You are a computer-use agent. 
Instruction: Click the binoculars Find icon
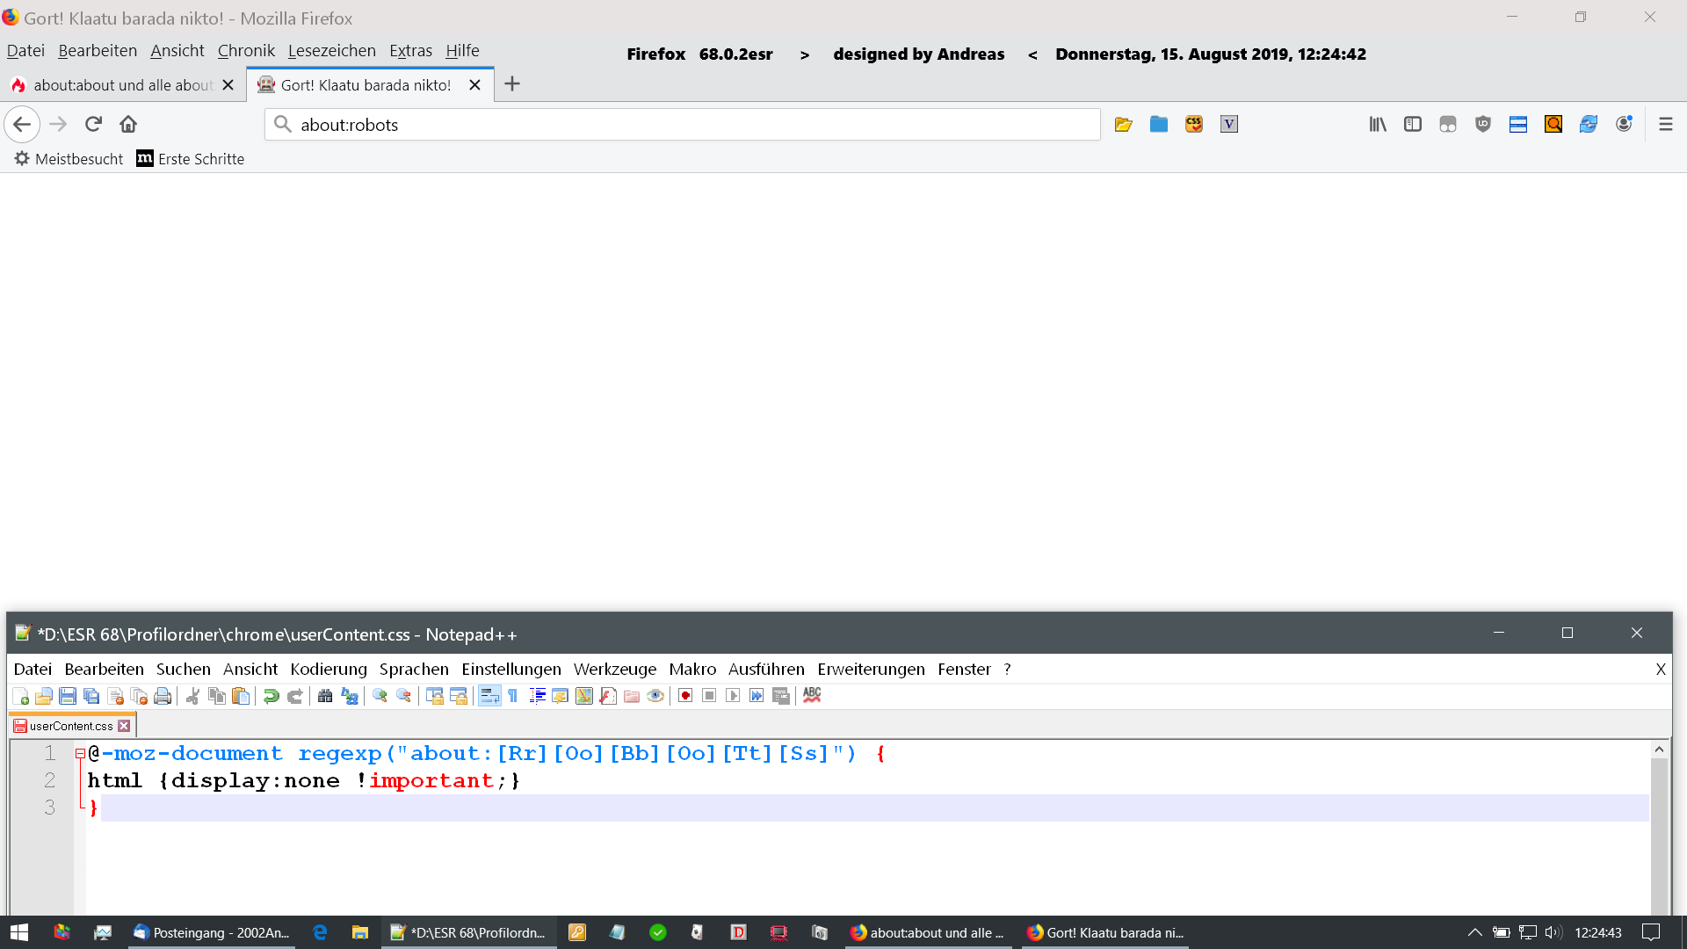point(325,696)
